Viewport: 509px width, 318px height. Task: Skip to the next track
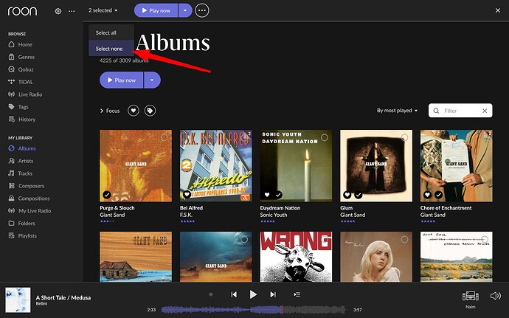[x=273, y=294]
